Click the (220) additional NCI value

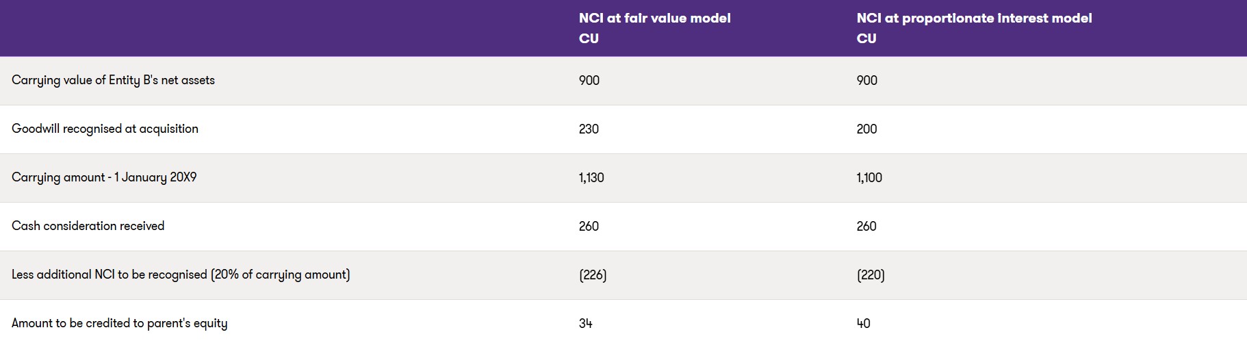pyautogui.click(x=871, y=275)
